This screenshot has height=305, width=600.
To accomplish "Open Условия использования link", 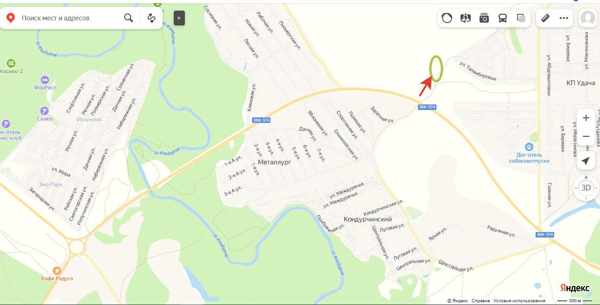I will 519,301.
